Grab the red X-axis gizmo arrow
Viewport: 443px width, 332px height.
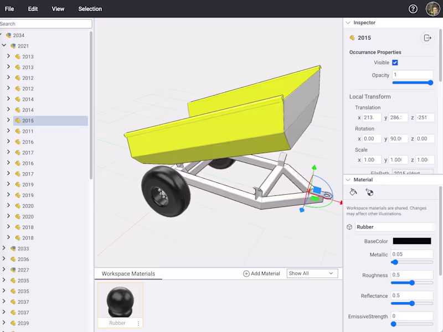tap(341, 203)
